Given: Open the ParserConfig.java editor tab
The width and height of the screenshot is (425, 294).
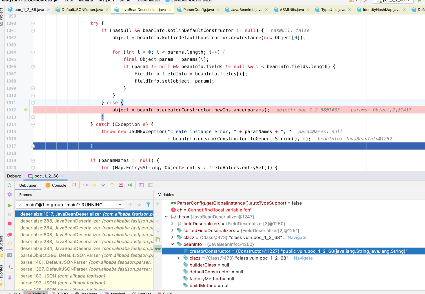Looking at the screenshot, I should click(x=198, y=10).
